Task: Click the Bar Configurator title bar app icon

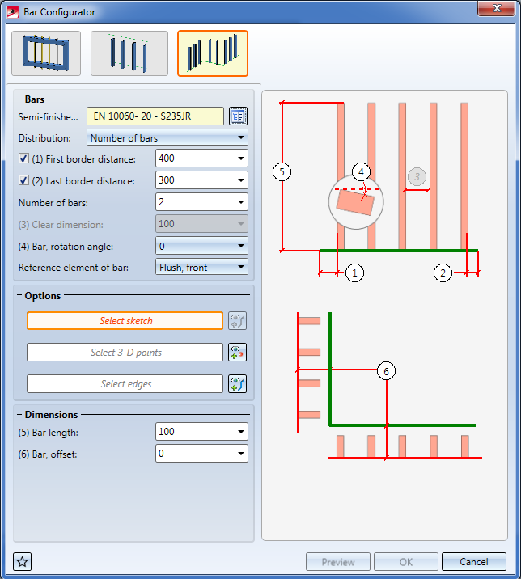Action: click(x=13, y=12)
